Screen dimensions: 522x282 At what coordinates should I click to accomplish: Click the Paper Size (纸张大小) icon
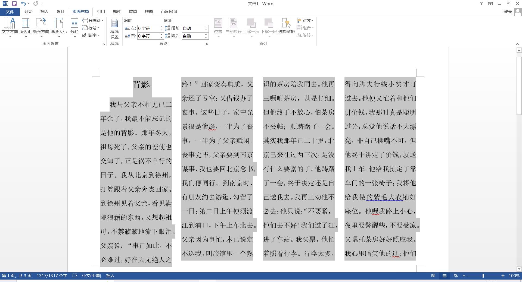point(58,27)
